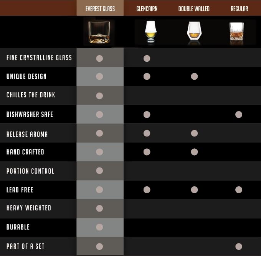This screenshot has height=256, width=261.
Task: Click Everest Glass dot for Durable
Action: point(99,227)
